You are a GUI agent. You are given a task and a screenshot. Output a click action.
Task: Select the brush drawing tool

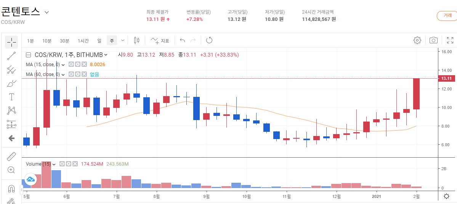(x=11, y=84)
